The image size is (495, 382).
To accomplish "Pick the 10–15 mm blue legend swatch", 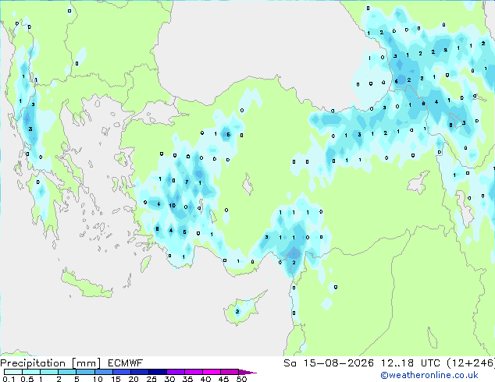I will 103,372.
